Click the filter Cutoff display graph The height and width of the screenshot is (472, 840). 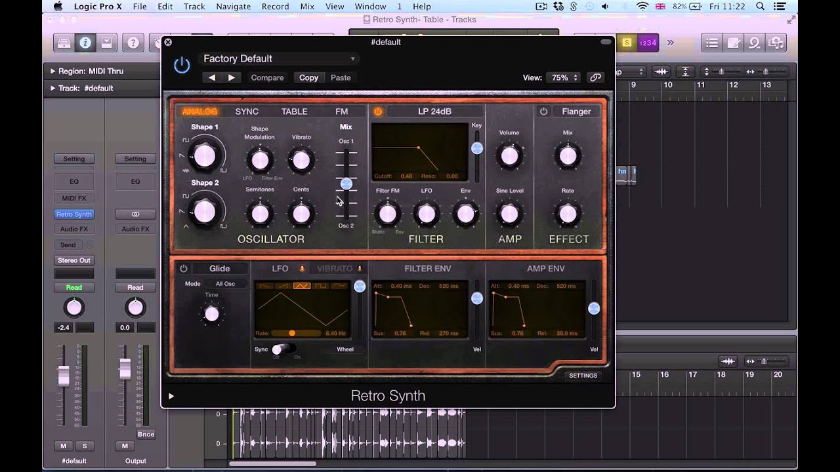pyautogui.click(x=419, y=151)
